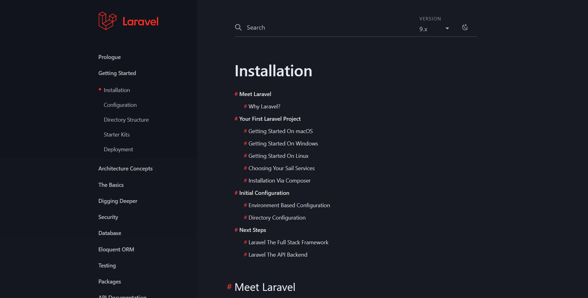Screen dimensions: 588x298
Task: Open Getting Started On Linux link
Action: pyautogui.click(x=278, y=156)
